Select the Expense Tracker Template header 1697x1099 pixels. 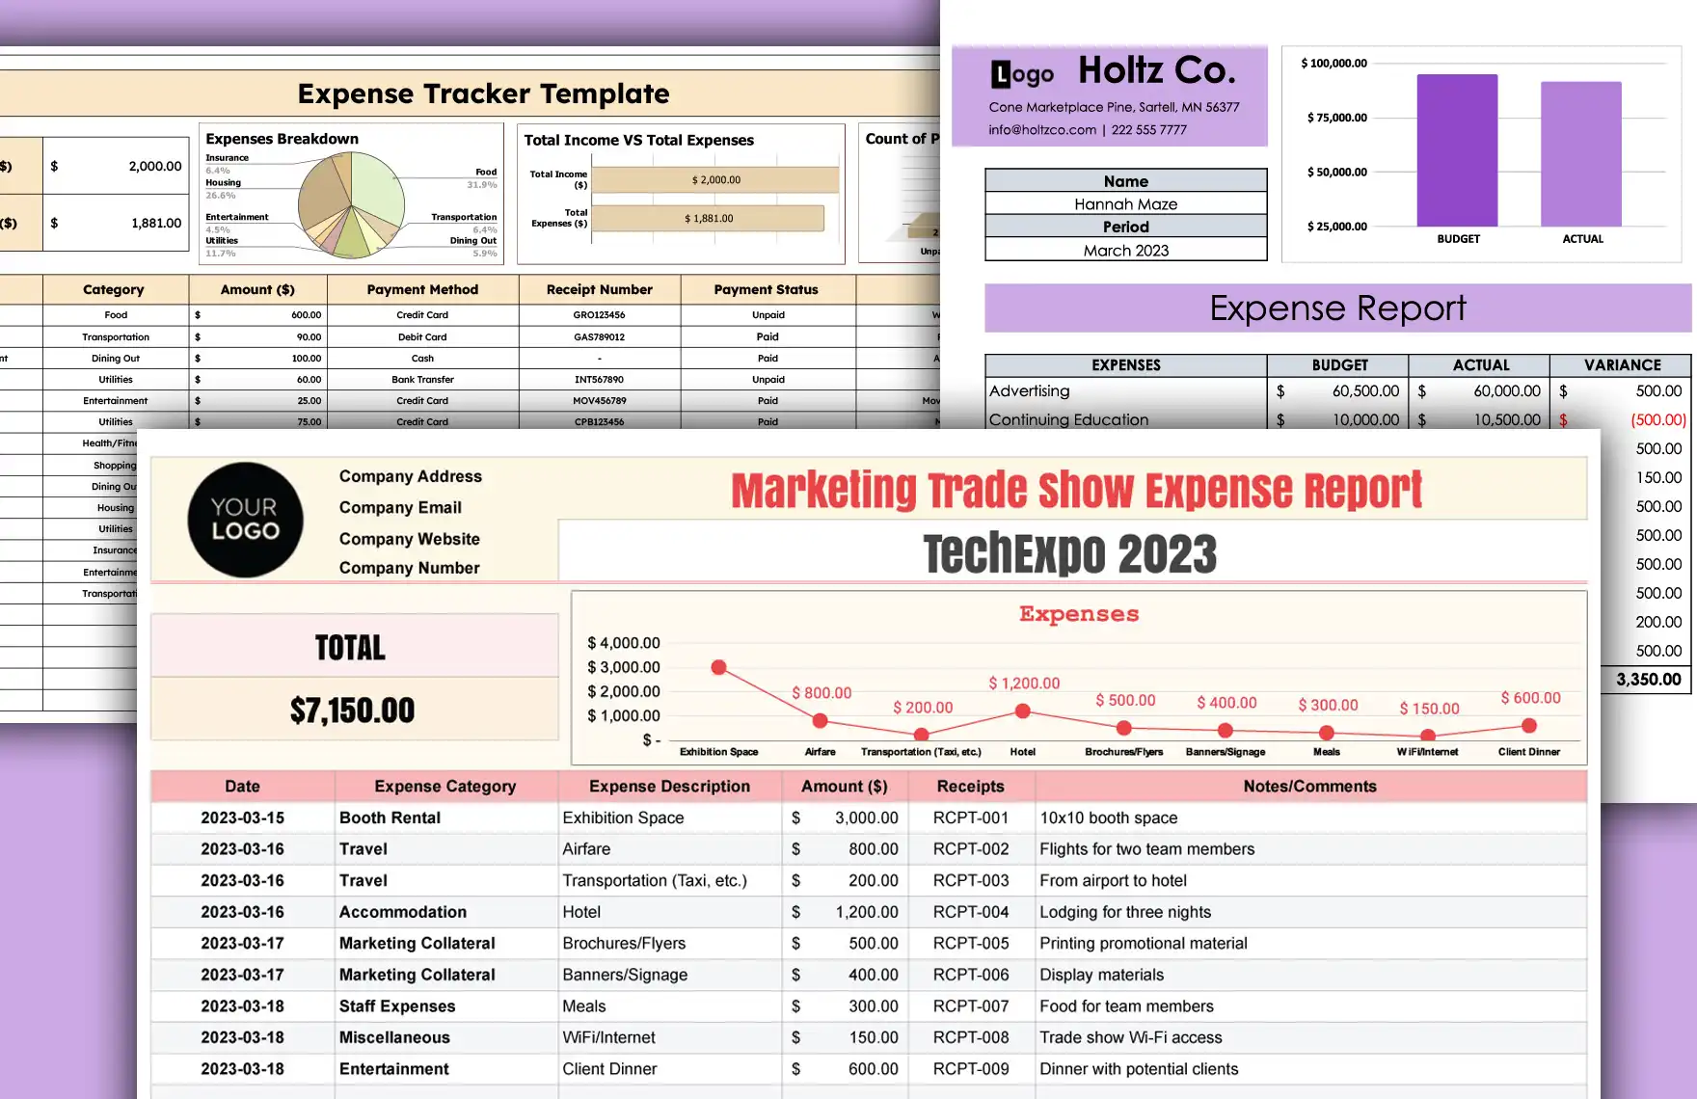(483, 94)
